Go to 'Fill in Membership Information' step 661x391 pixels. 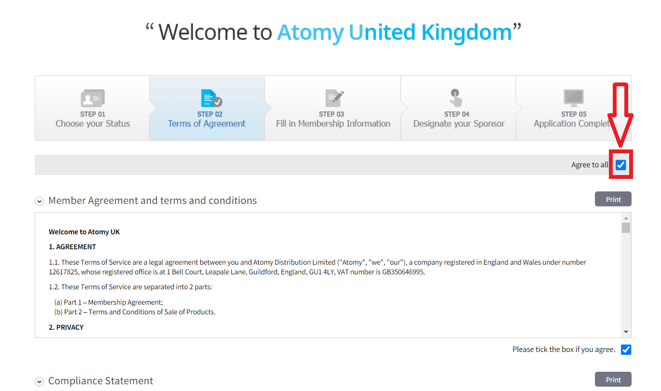(333, 123)
